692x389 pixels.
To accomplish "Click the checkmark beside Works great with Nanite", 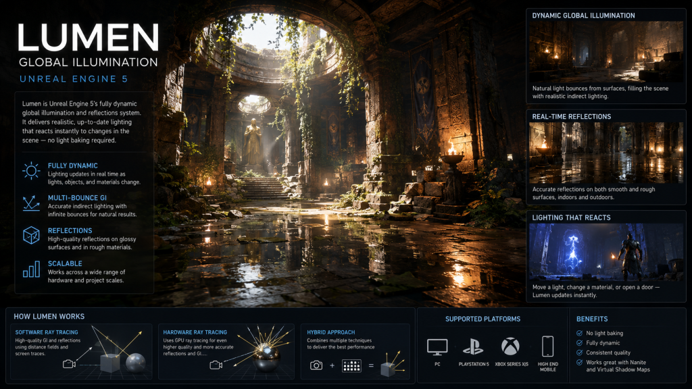I will tap(579, 362).
